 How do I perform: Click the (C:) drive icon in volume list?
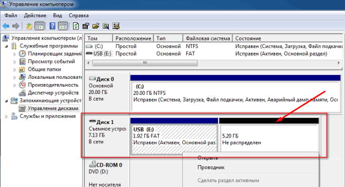pyautogui.click(x=89, y=46)
